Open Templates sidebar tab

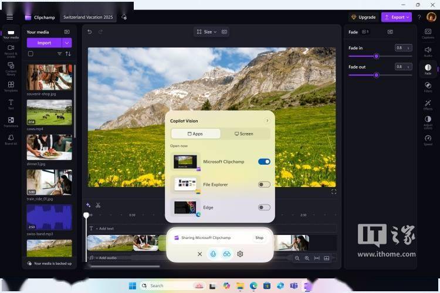coord(11,87)
